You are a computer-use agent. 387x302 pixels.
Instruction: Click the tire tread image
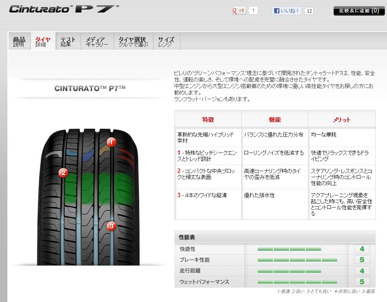coord(89,197)
